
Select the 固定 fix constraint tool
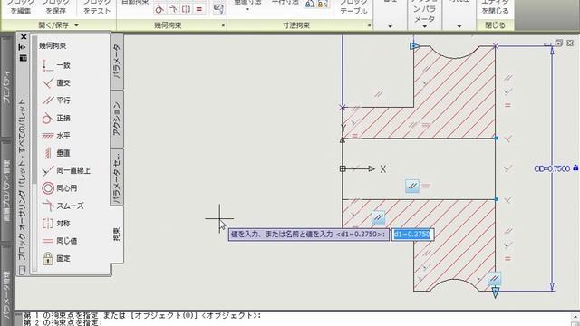click(x=56, y=258)
